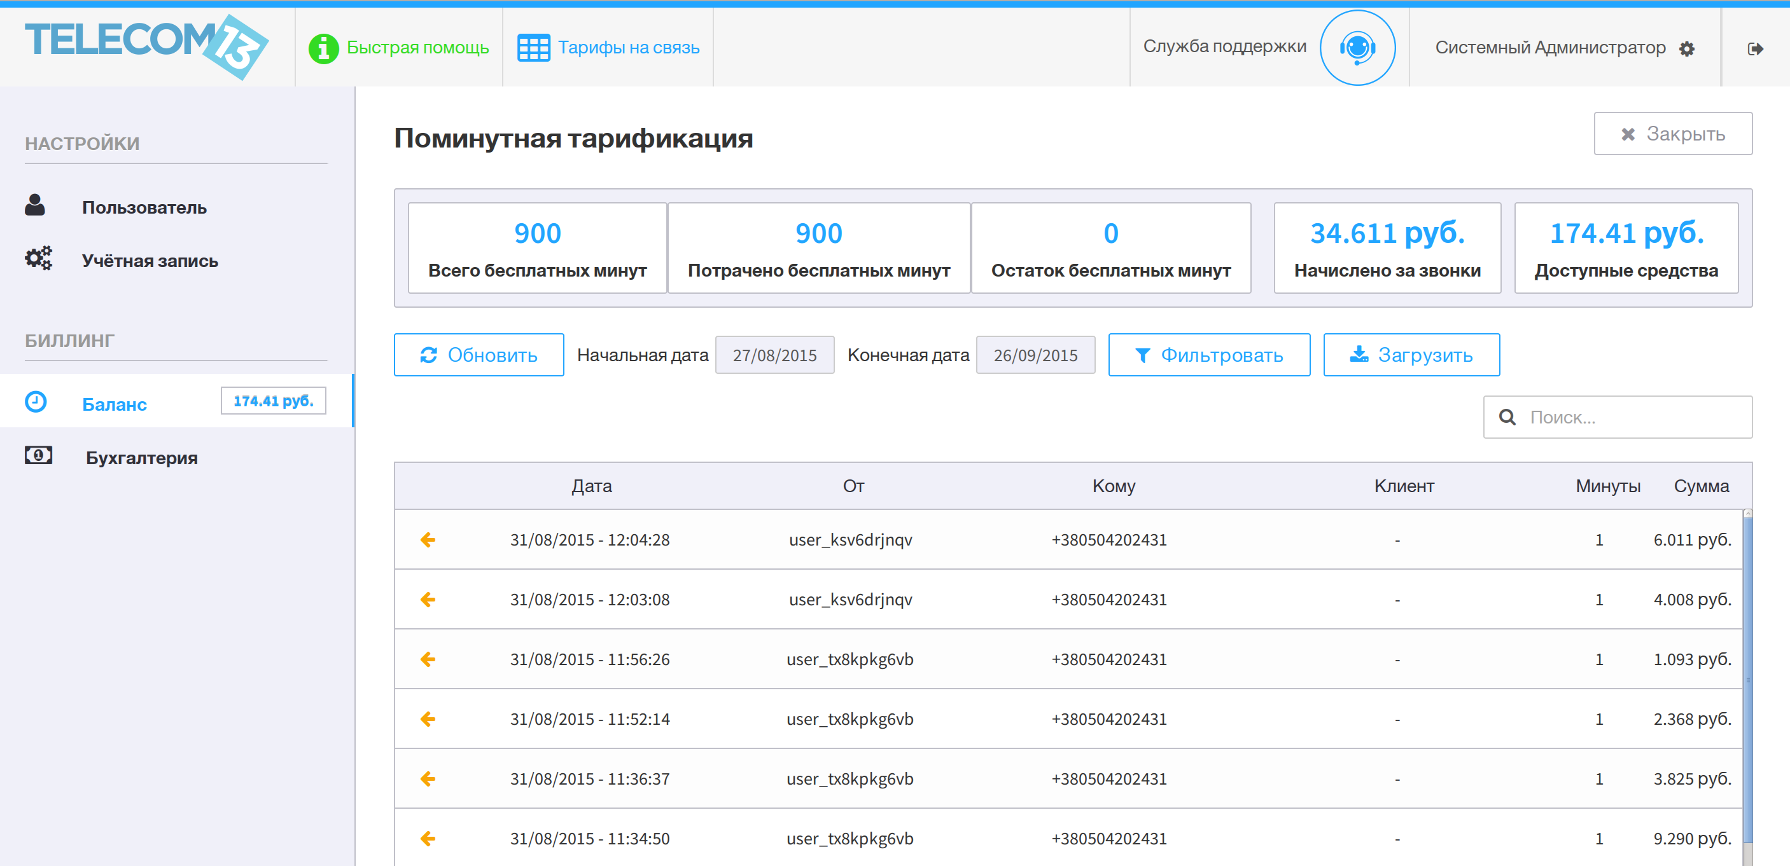Click the orange arrow on 12:04:28 call
The height and width of the screenshot is (866, 1790).
pyautogui.click(x=428, y=540)
